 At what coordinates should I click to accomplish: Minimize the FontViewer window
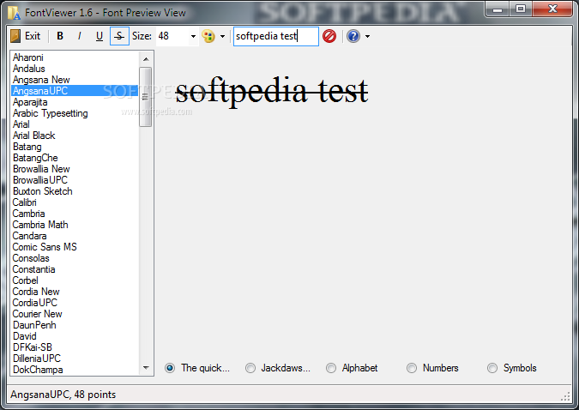point(498,9)
